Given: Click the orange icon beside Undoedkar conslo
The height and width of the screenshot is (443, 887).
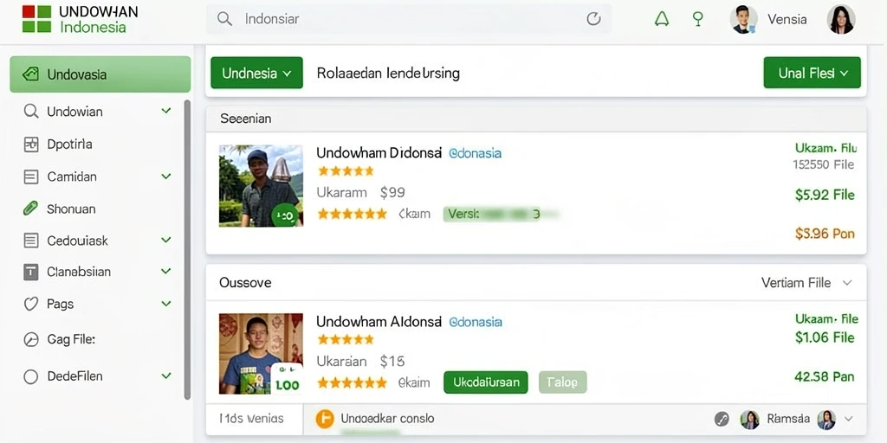Looking at the screenshot, I should pos(326,419).
